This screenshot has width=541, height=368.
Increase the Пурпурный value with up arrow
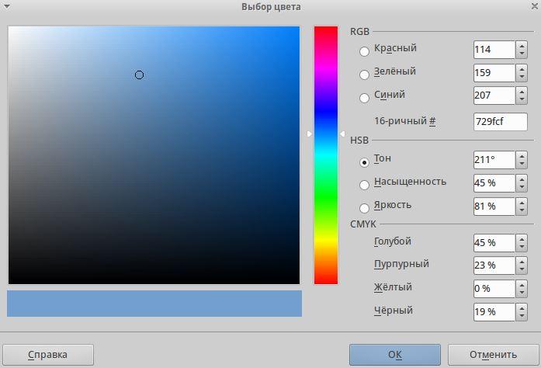tap(522, 261)
